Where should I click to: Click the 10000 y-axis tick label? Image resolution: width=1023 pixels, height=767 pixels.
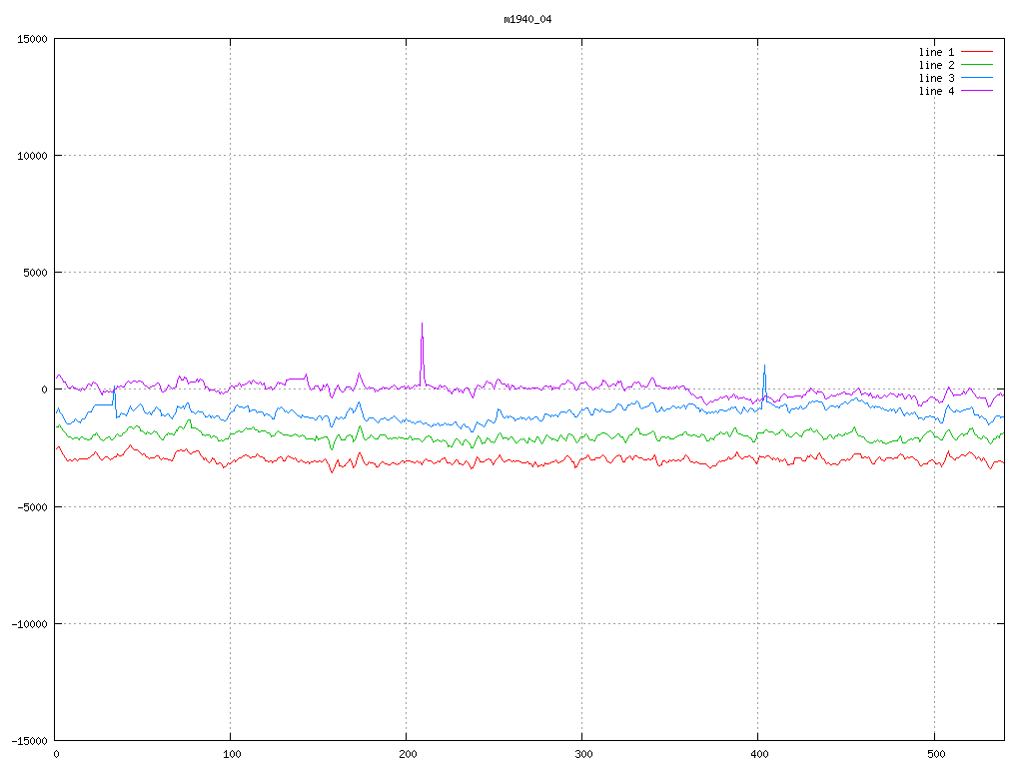coord(32,156)
